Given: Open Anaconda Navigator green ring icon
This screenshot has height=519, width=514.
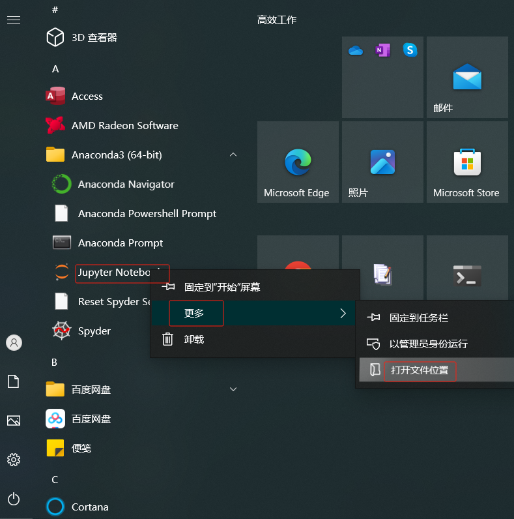Looking at the screenshot, I should [x=61, y=184].
